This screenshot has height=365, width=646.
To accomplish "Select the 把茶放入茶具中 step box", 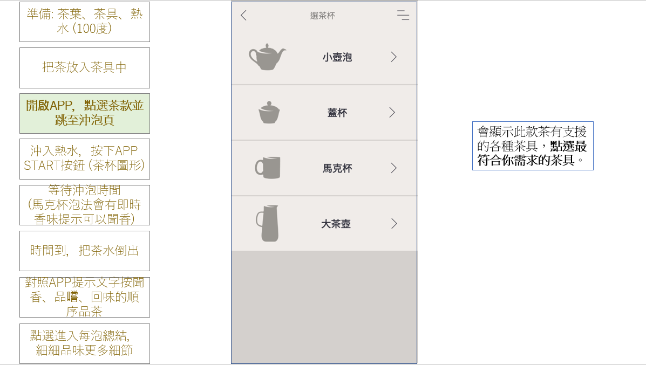I will tap(85, 68).
